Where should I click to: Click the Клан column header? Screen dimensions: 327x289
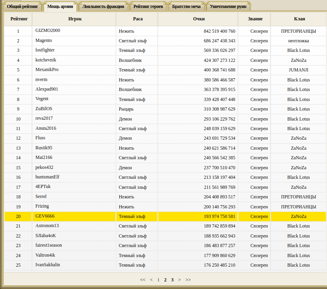point(299,19)
